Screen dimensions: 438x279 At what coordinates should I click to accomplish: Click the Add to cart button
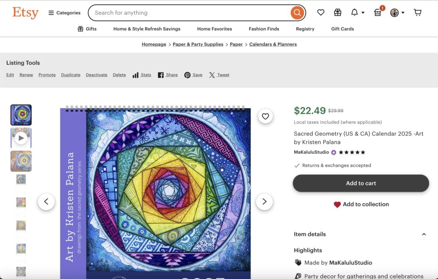[361, 183]
